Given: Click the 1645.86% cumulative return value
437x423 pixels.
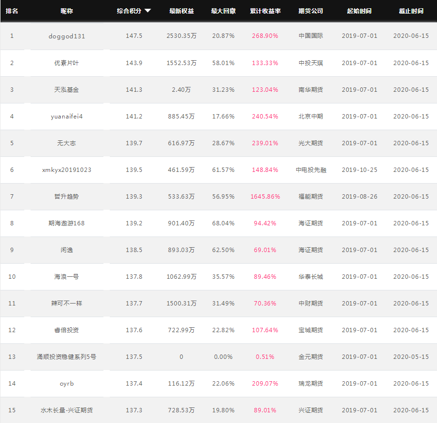Looking at the screenshot, I should pyautogui.click(x=265, y=197).
